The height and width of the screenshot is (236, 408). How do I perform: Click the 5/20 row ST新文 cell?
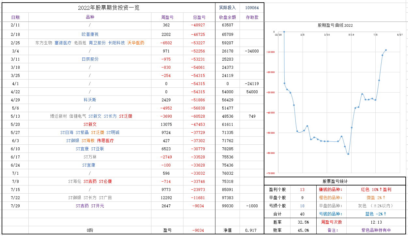click(90, 124)
